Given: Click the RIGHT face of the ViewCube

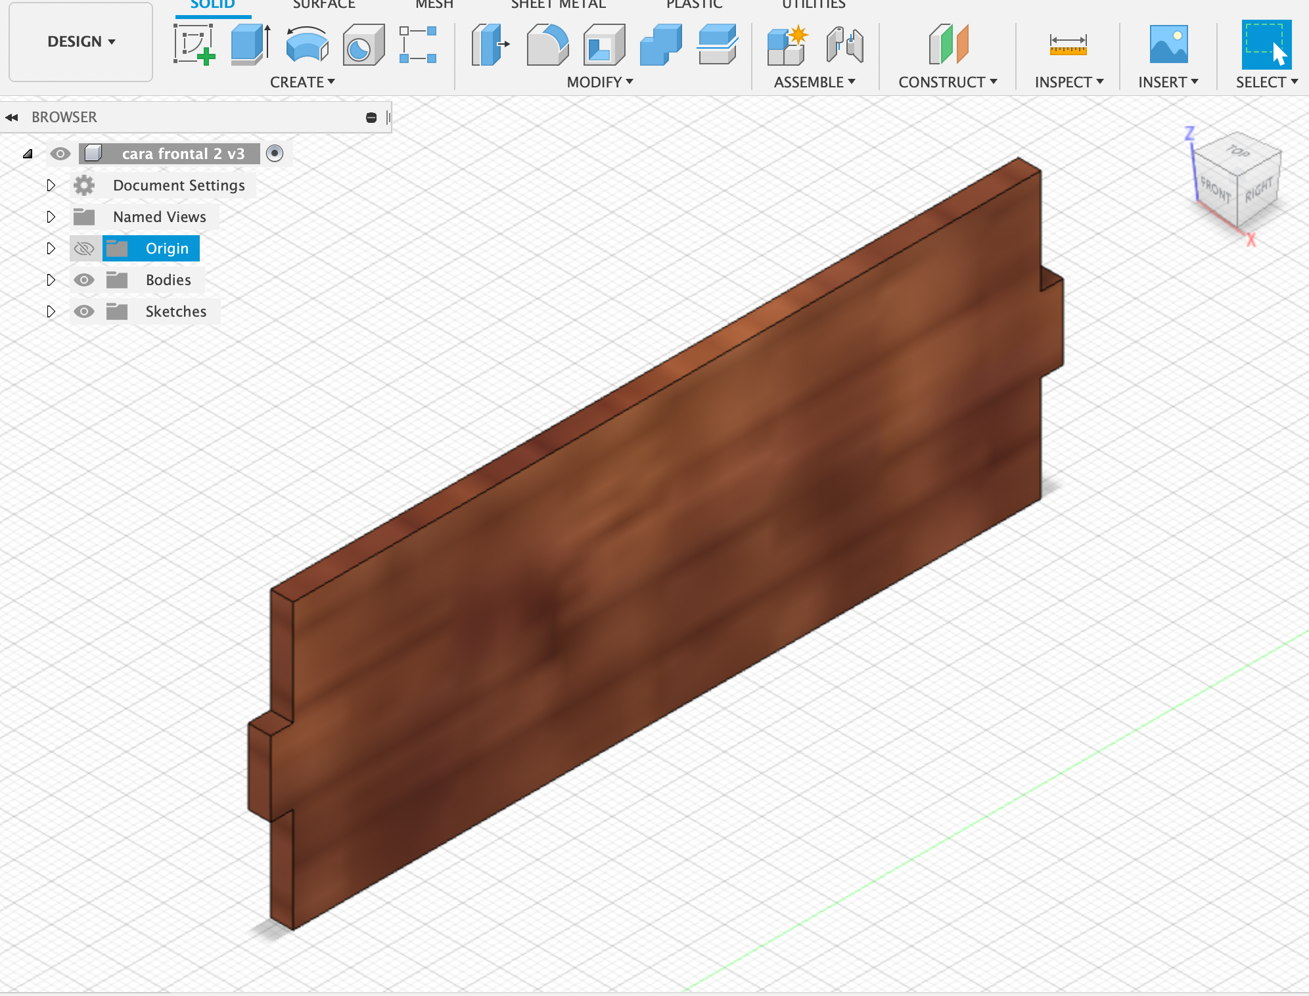Looking at the screenshot, I should (1259, 191).
